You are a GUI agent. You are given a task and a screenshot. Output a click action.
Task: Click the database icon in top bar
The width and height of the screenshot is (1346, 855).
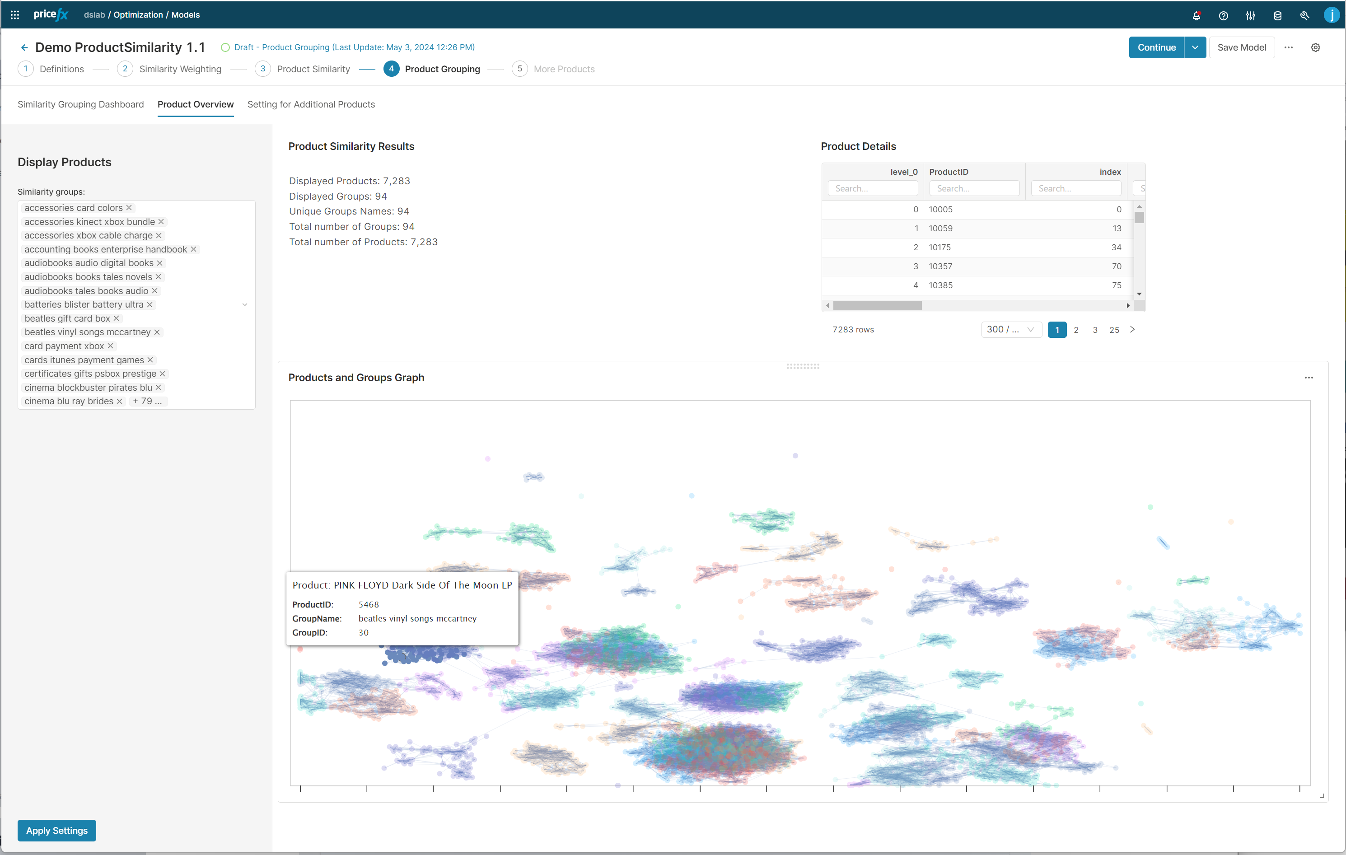(1277, 16)
